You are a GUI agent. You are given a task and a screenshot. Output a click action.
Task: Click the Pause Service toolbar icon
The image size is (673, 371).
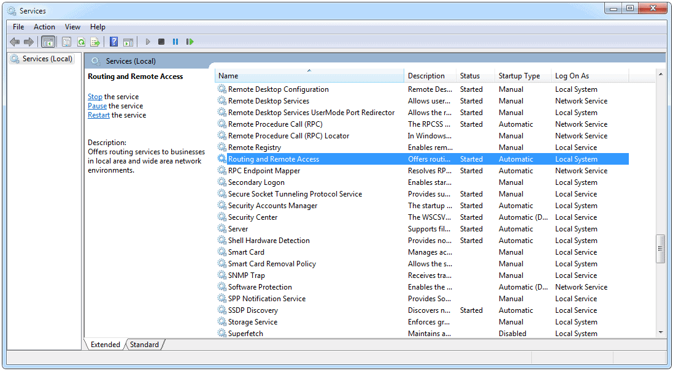click(175, 42)
